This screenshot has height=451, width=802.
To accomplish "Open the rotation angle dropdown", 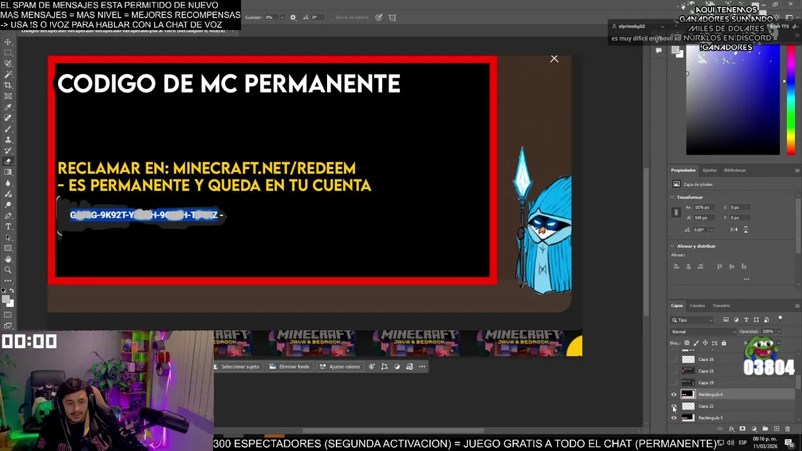I will 711,230.
